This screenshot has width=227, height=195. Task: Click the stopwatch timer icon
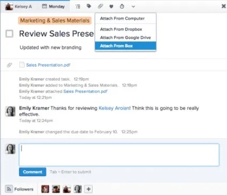click(x=122, y=6)
